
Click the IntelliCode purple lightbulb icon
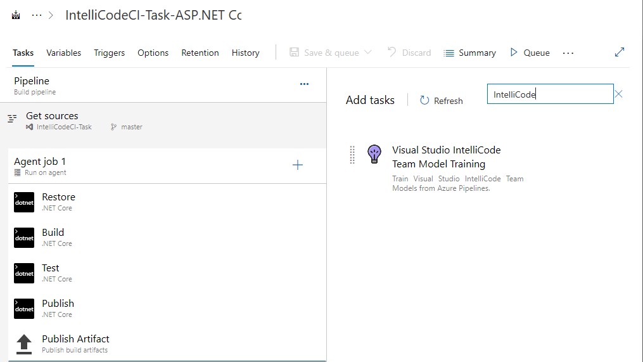click(x=374, y=154)
